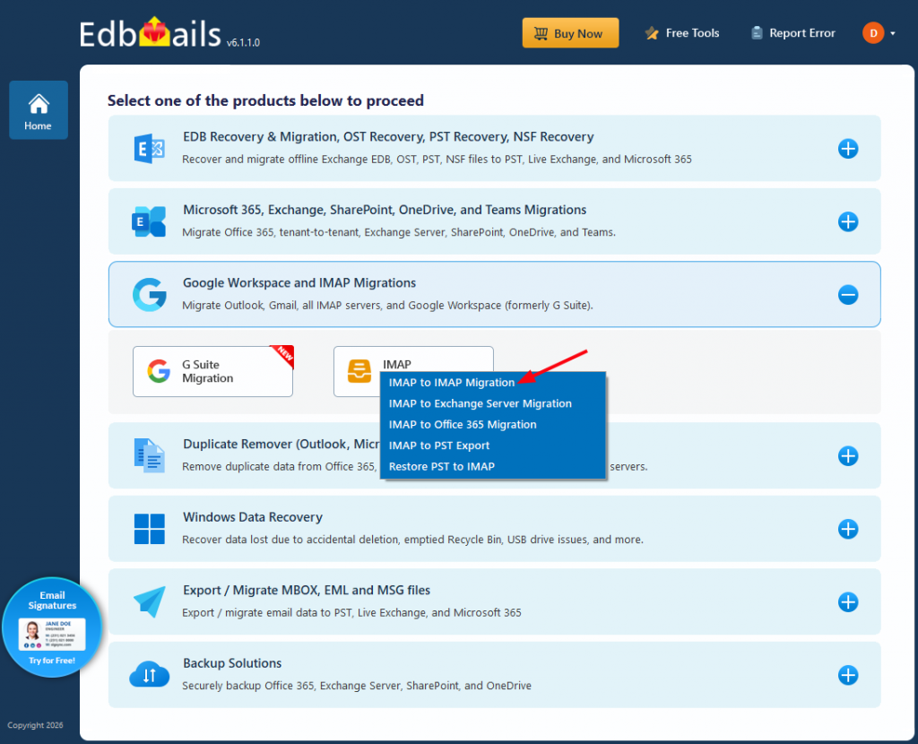Click the Microsoft 365, Exchange, SharePoint title
This screenshot has height=744, width=918.
385,210
